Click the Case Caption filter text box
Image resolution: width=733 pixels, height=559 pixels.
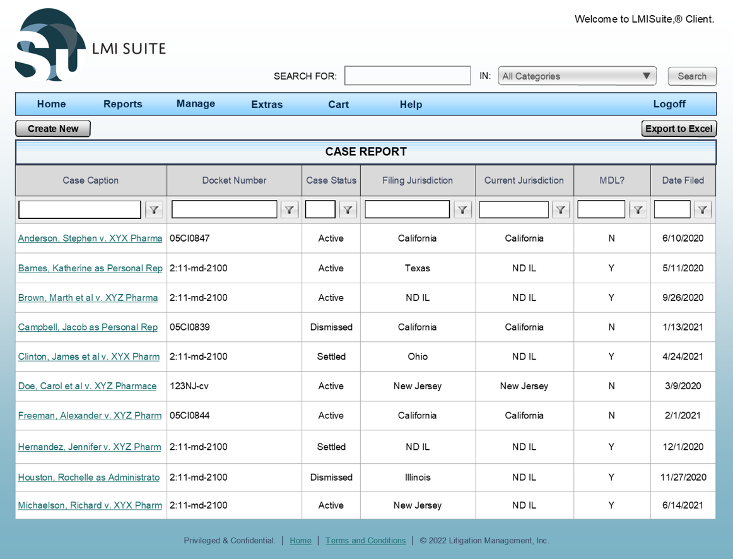coord(80,209)
